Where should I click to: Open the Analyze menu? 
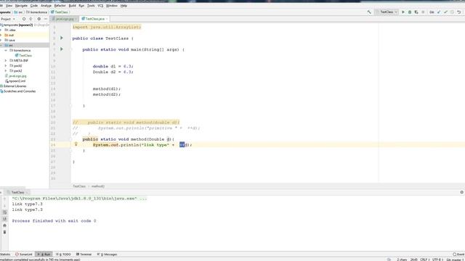(46, 6)
